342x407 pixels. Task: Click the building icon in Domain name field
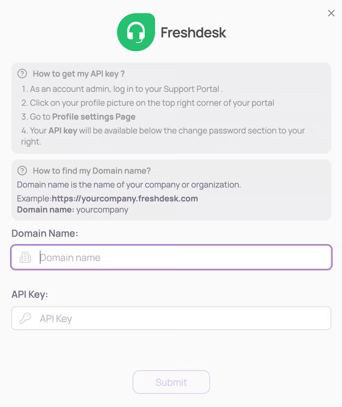tap(25, 257)
